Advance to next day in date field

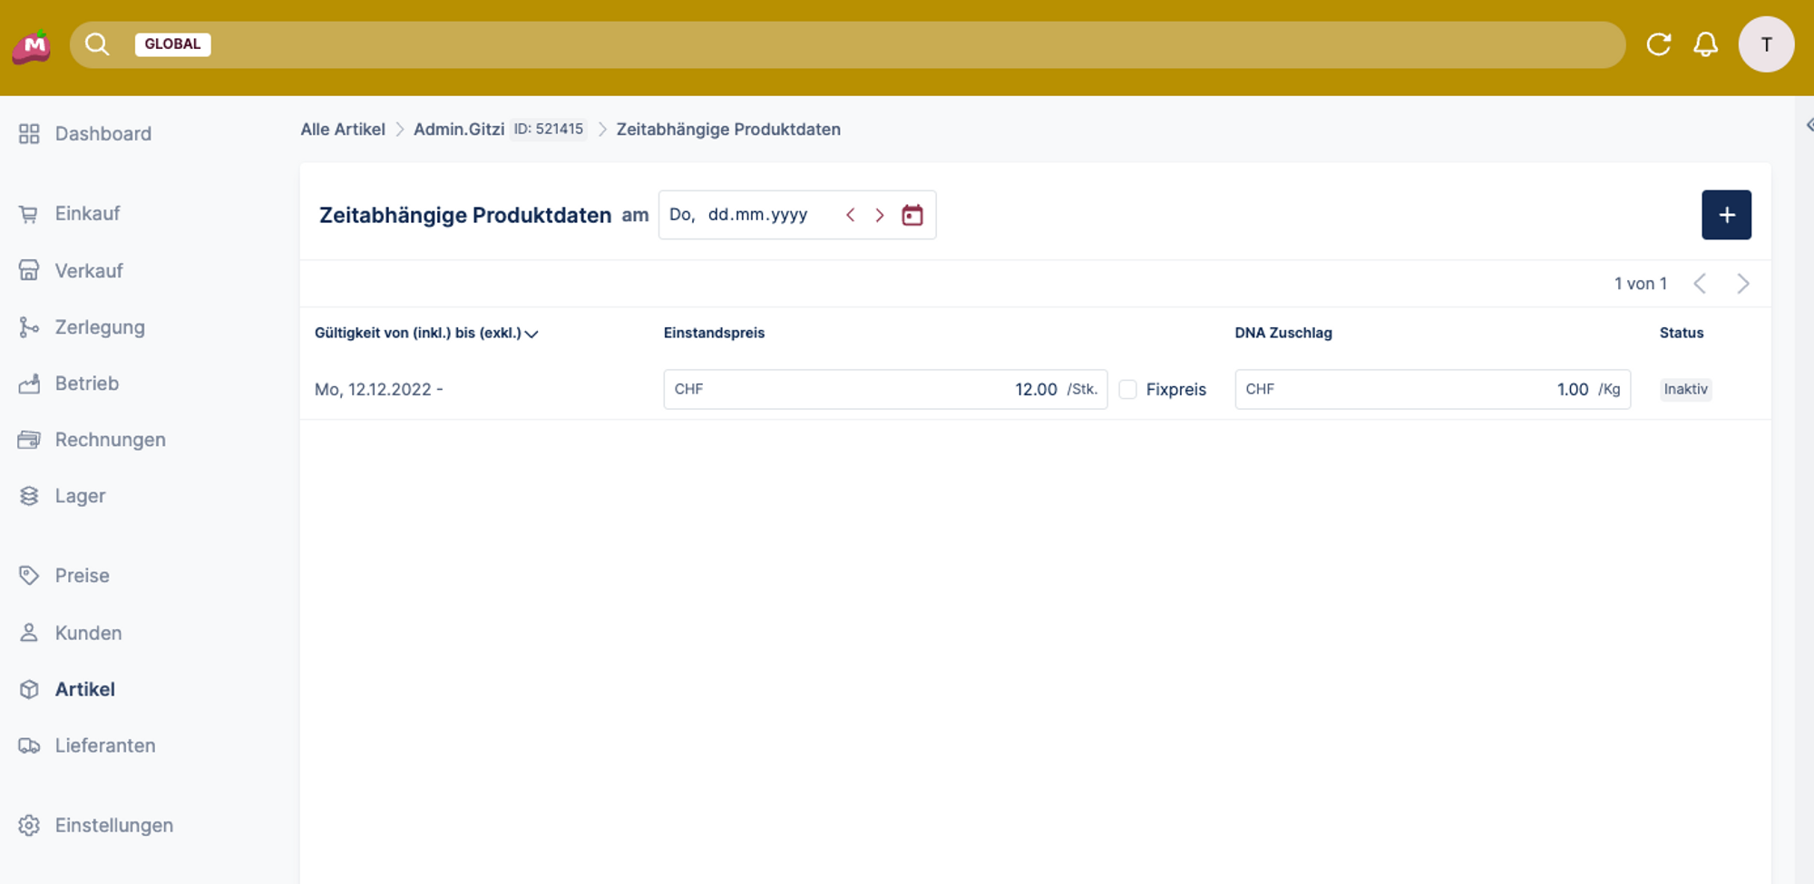[879, 215]
